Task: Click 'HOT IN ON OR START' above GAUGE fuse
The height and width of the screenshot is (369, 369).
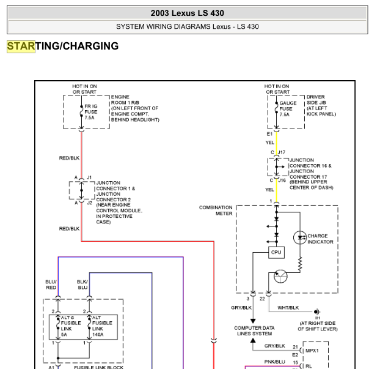Action: (277, 89)
